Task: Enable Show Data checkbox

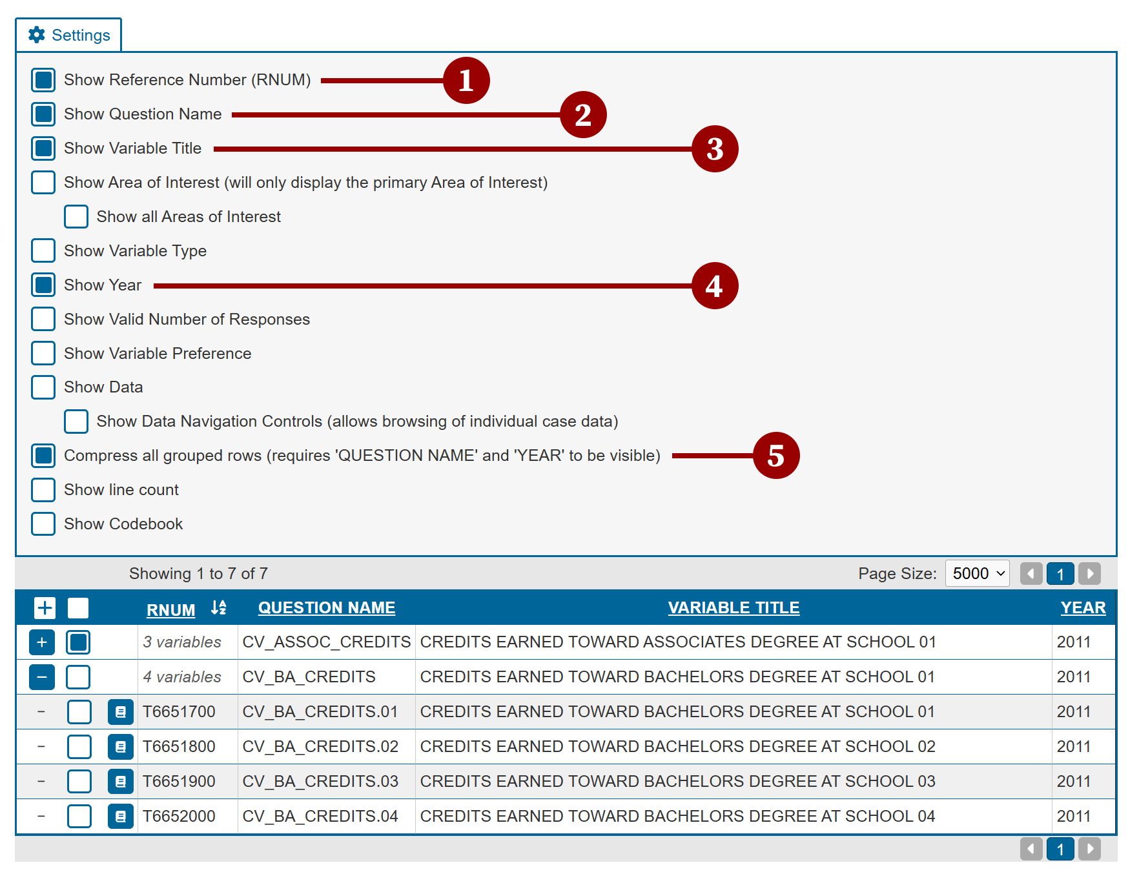Action: click(x=43, y=387)
